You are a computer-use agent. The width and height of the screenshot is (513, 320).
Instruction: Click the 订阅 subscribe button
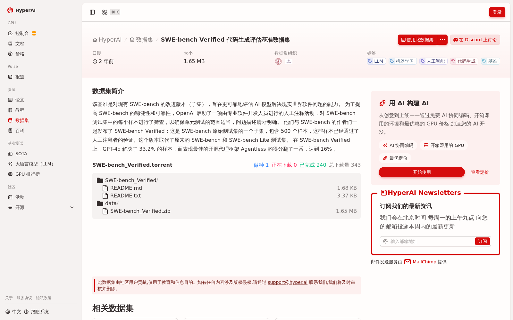[x=483, y=241]
